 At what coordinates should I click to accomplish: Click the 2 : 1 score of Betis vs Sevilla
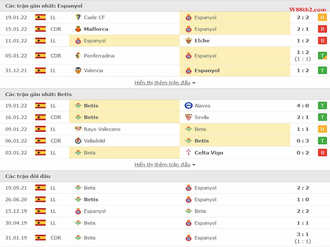(x=303, y=117)
